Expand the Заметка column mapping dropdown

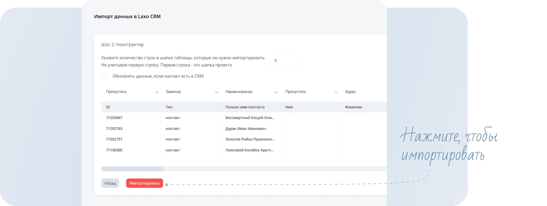pyautogui.click(x=191, y=92)
